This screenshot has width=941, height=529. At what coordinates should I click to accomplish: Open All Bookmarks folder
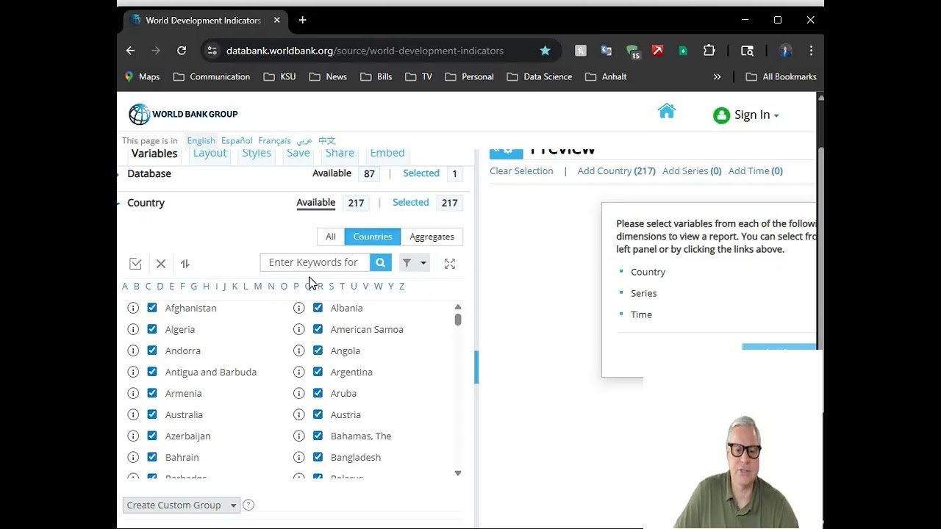[781, 76]
